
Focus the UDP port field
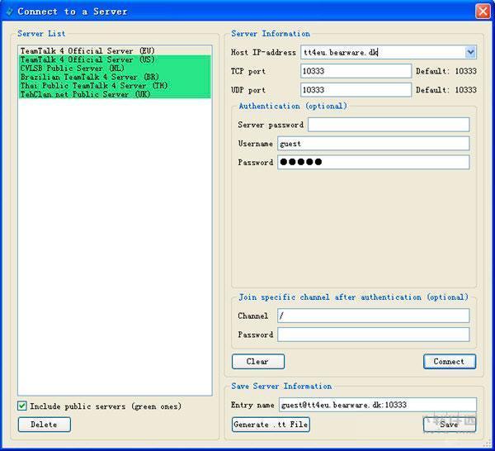point(356,90)
